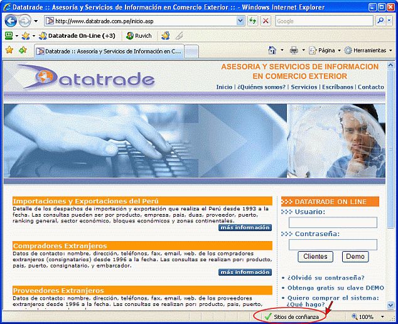
Task: Open search provider options dropdown
Action: click(389, 21)
